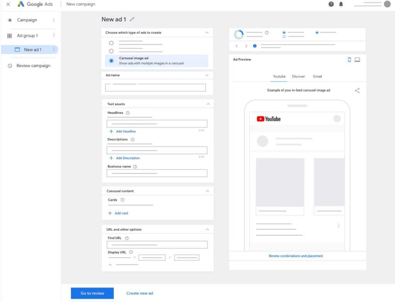Open the Campaign three-dot menu
Image resolution: width=395 pixels, height=302 pixels.
point(54,20)
